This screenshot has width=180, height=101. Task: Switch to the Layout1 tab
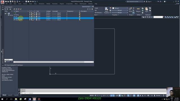coord(10,95)
